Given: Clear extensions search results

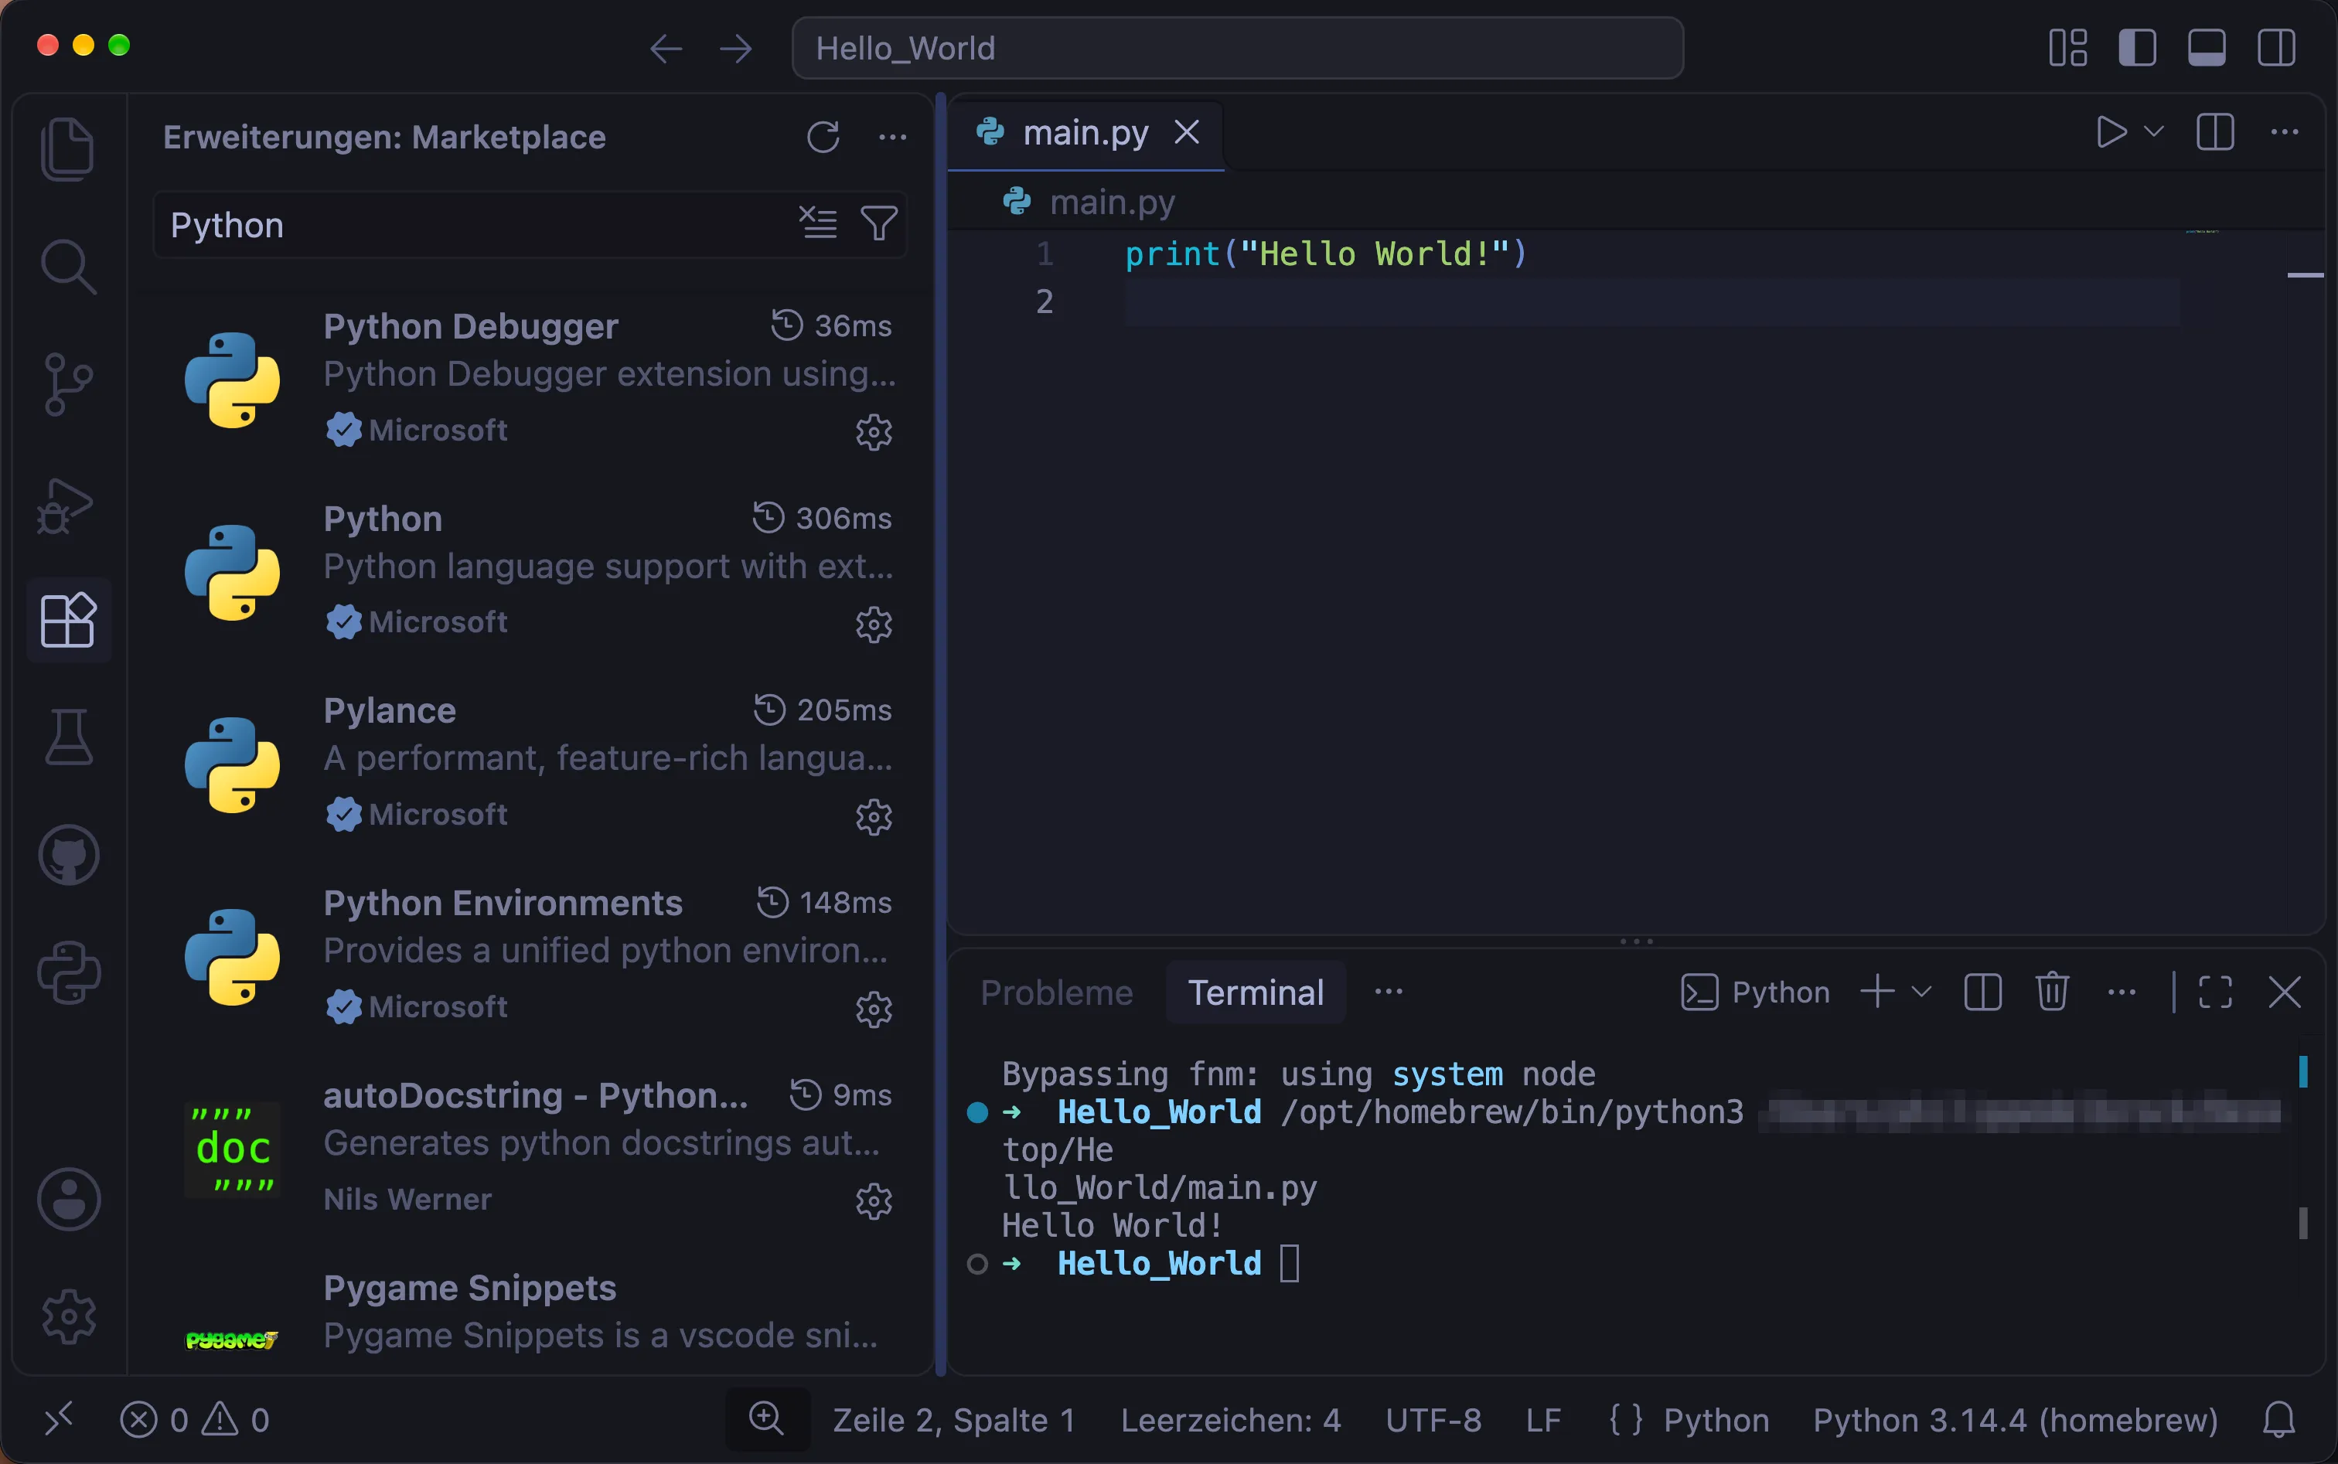Looking at the screenshot, I should 819,223.
